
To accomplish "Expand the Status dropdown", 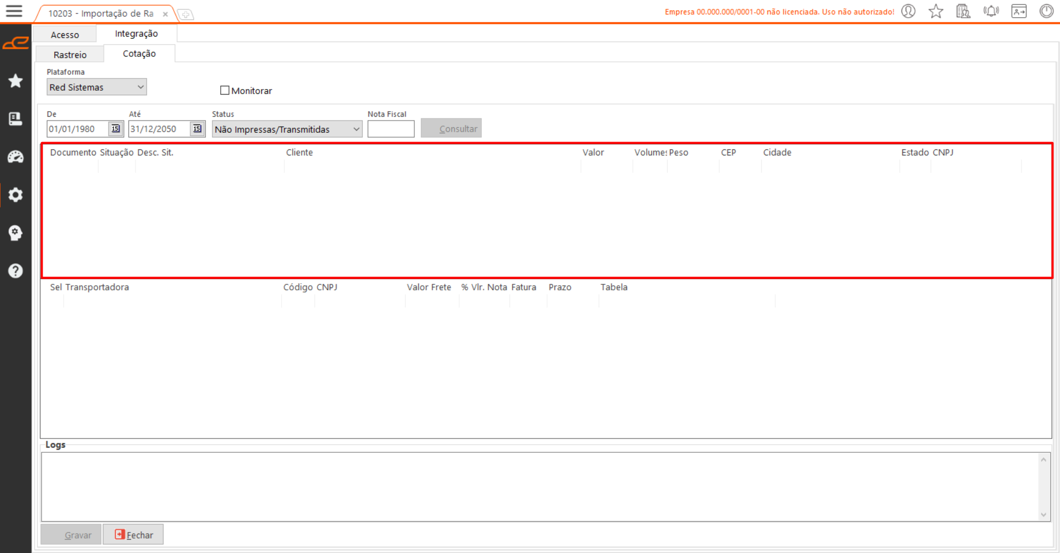I will pyautogui.click(x=356, y=129).
